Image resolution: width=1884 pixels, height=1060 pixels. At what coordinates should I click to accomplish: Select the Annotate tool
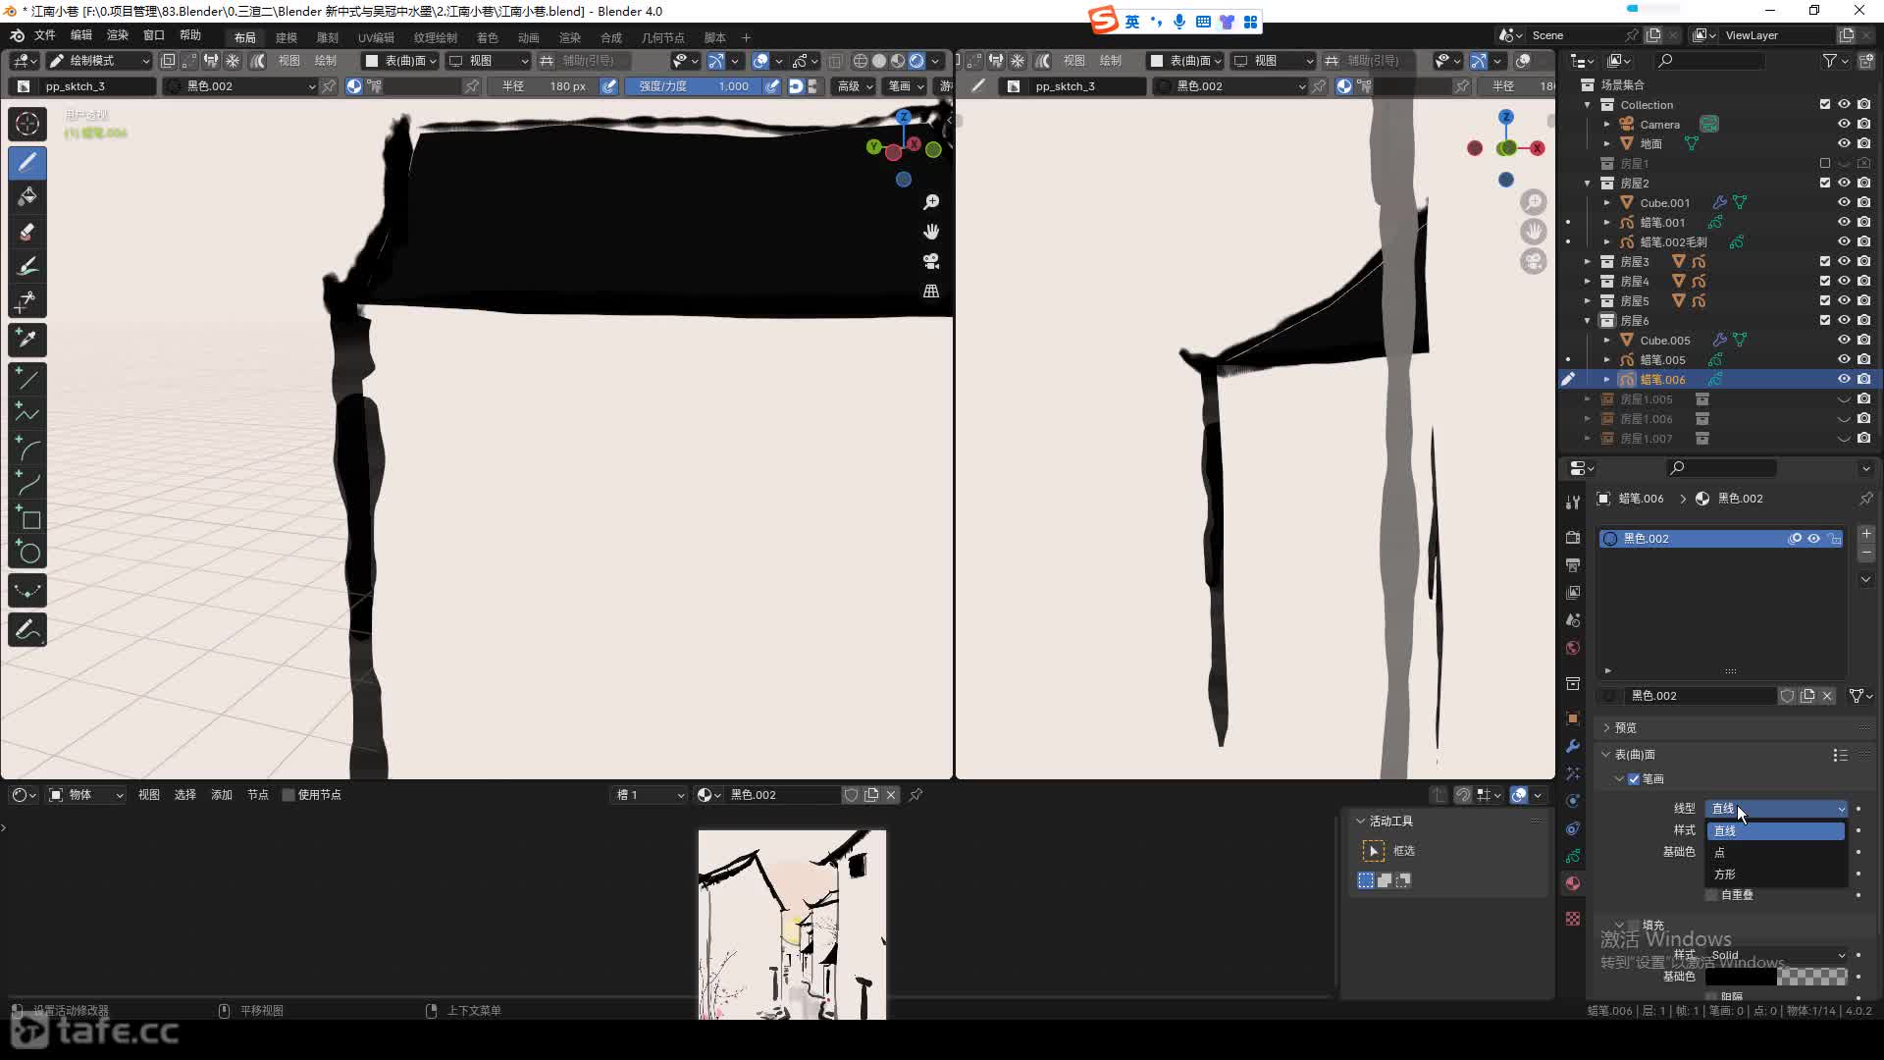click(27, 629)
